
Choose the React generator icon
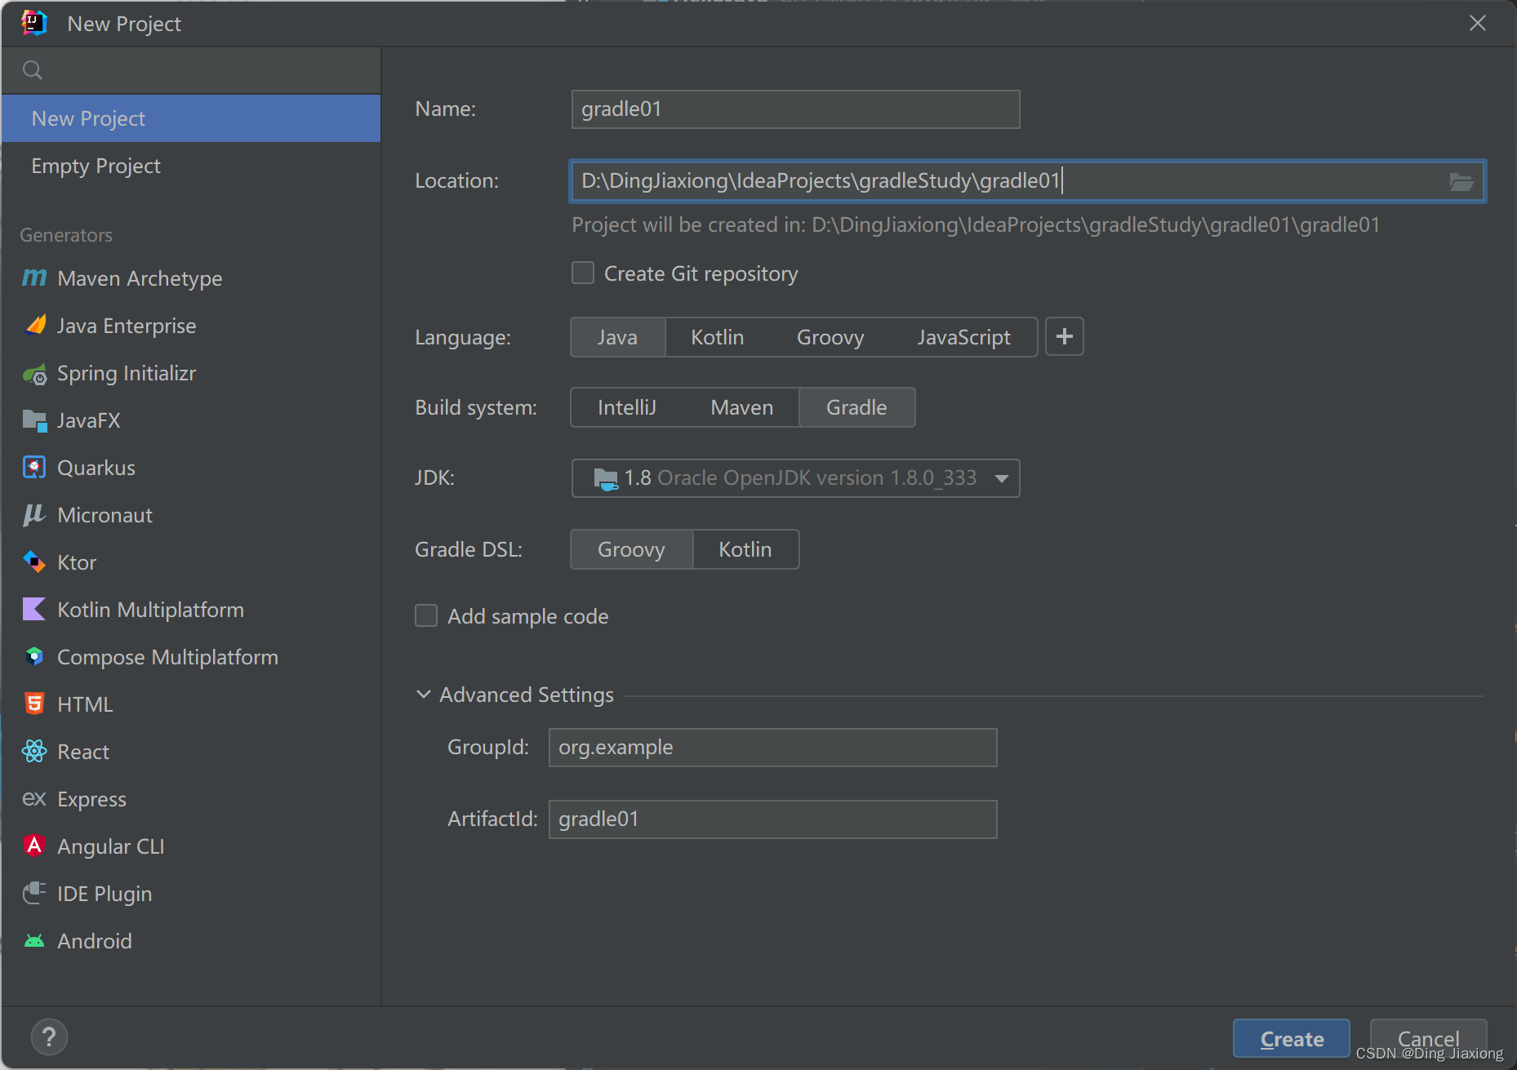click(34, 752)
